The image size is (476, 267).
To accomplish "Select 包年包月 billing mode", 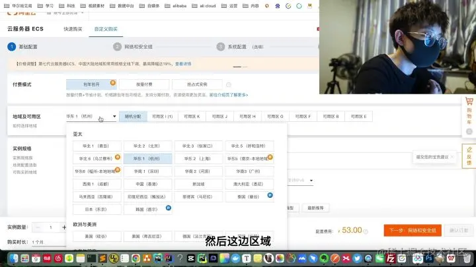I will 91,84.
